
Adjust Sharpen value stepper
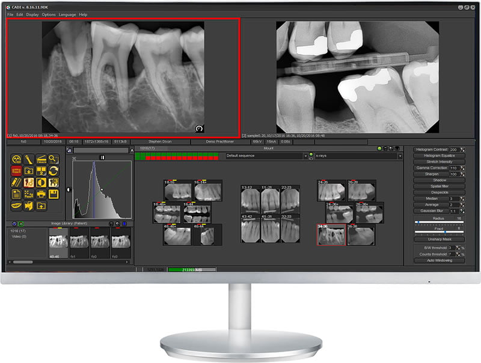[x=462, y=174]
